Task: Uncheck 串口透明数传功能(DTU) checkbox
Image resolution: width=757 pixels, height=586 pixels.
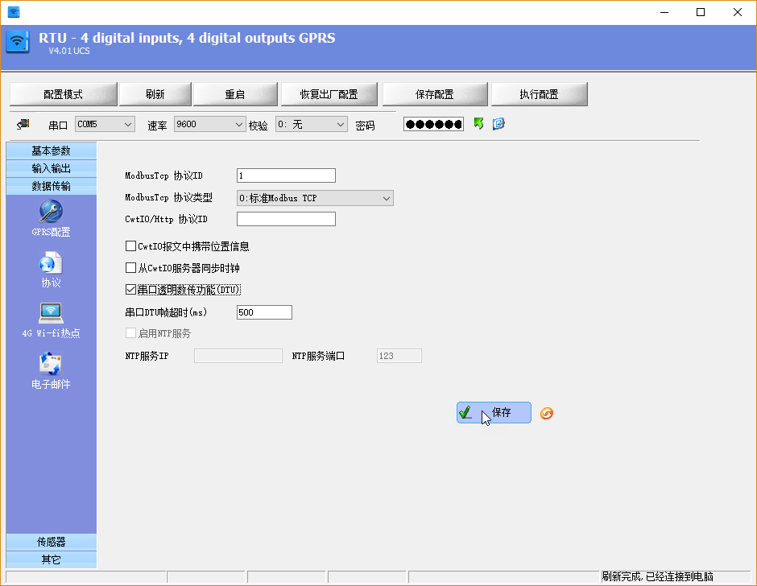Action: pyautogui.click(x=130, y=289)
